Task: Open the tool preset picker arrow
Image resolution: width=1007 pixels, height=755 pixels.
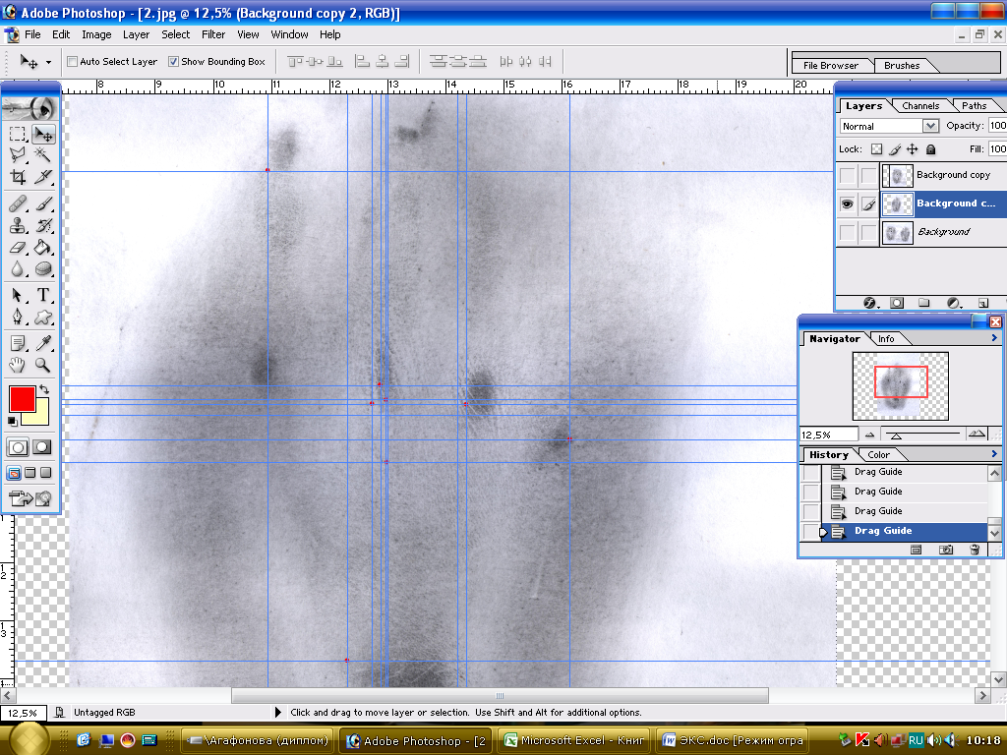Action: point(48,62)
